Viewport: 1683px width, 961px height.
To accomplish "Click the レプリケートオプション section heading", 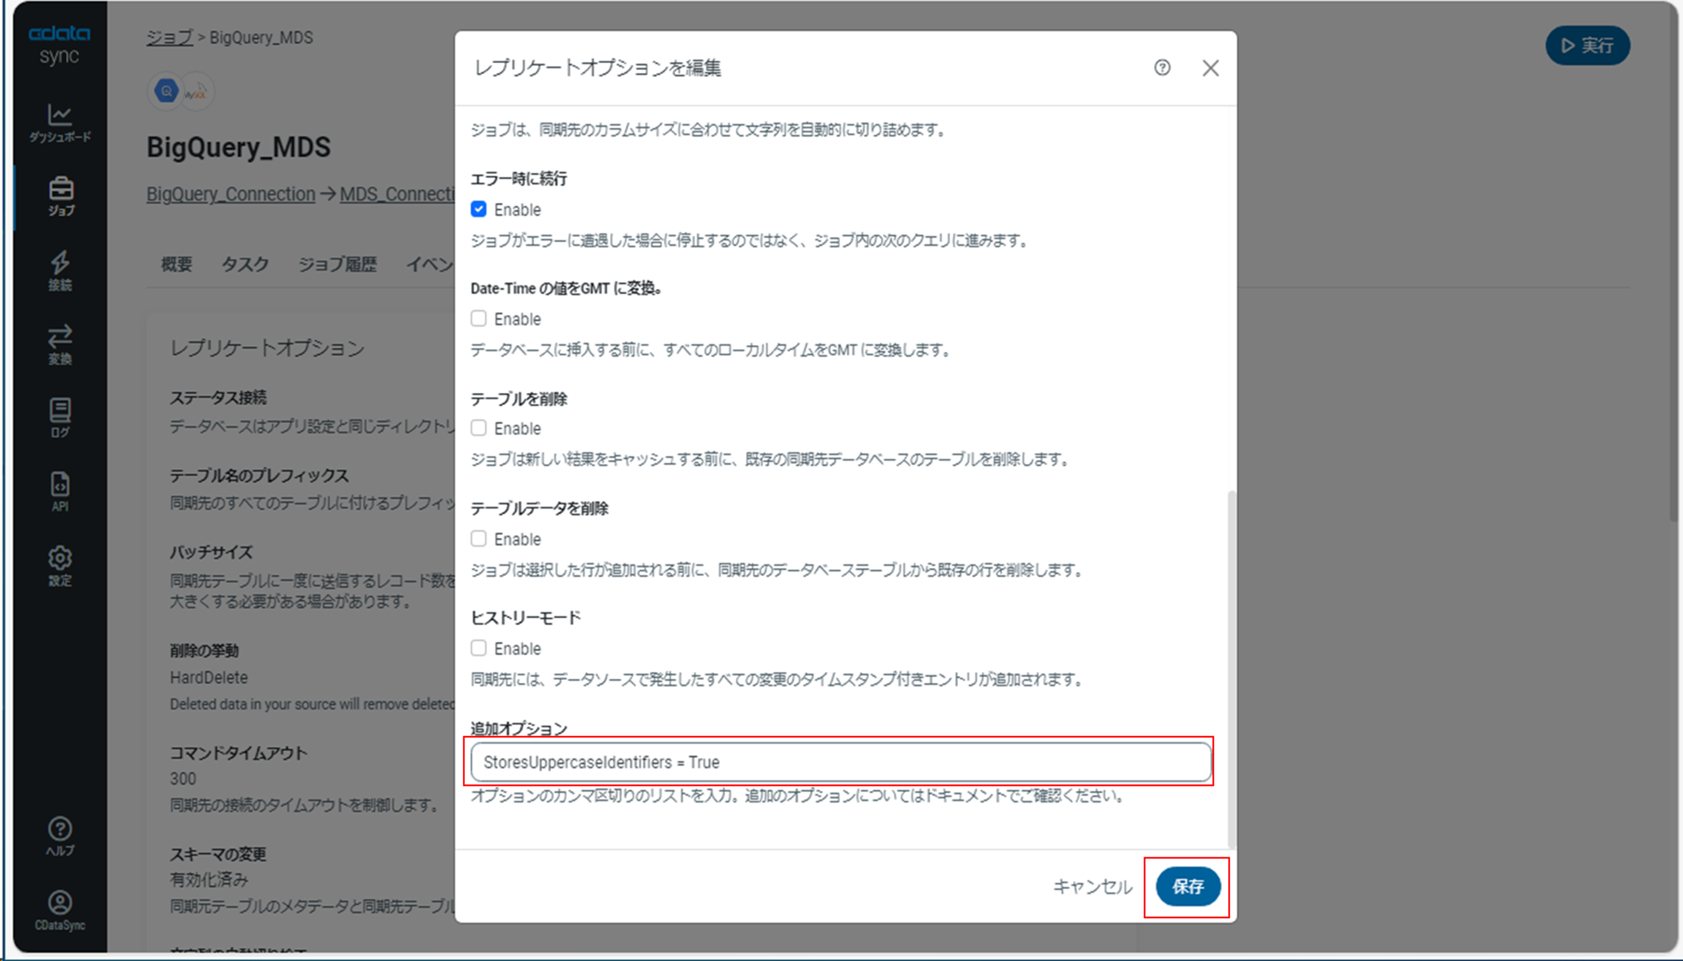I will pos(267,348).
